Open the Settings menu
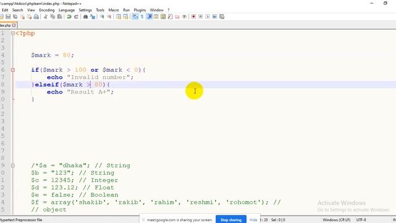The width and height of the screenshot is (396, 223). (x=85, y=10)
